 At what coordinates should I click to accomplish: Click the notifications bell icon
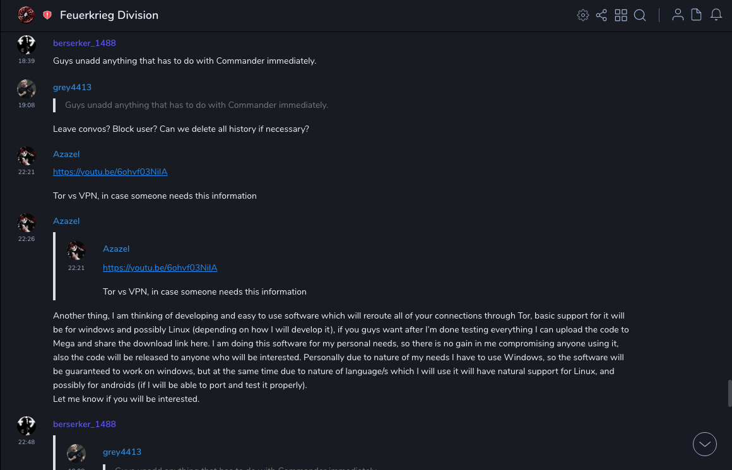coord(716,15)
